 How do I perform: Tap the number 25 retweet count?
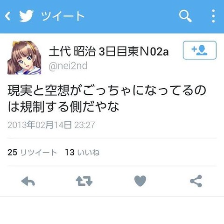[12, 152]
